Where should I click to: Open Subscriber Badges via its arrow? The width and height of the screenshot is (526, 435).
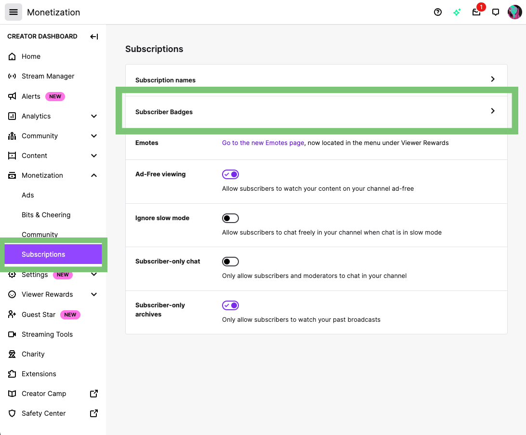(x=492, y=111)
